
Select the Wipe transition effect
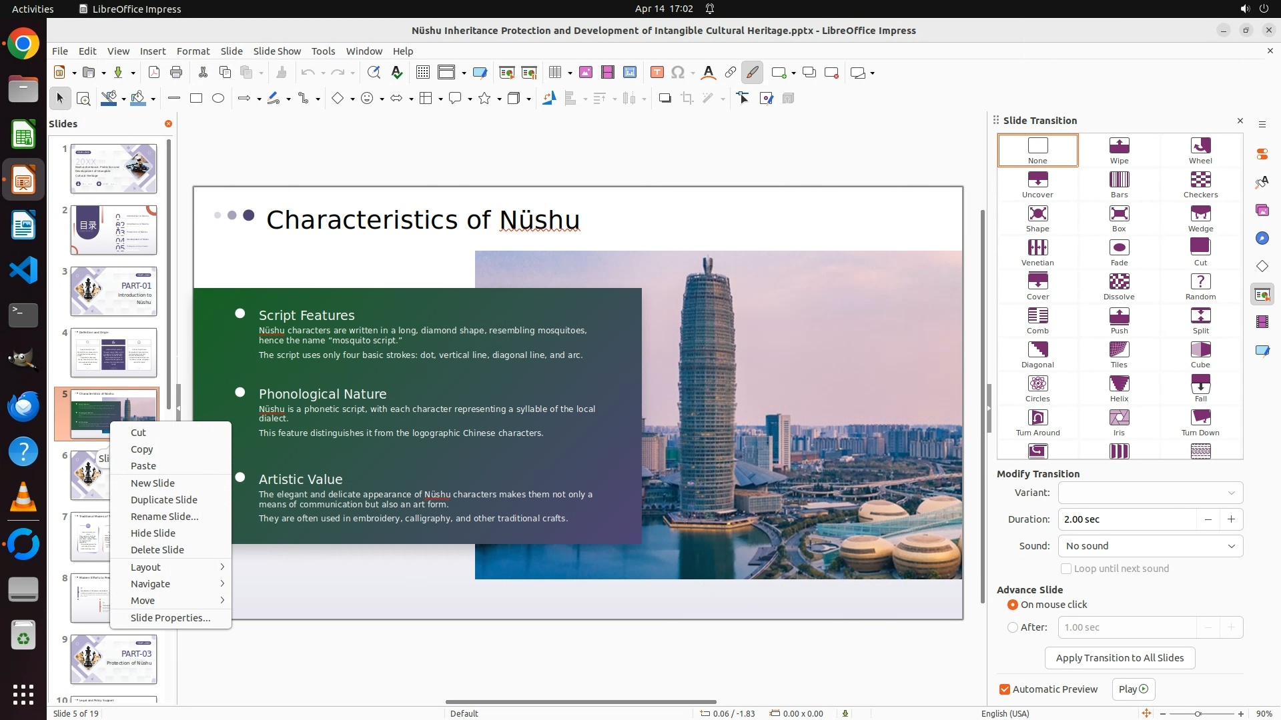(x=1119, y=150)
